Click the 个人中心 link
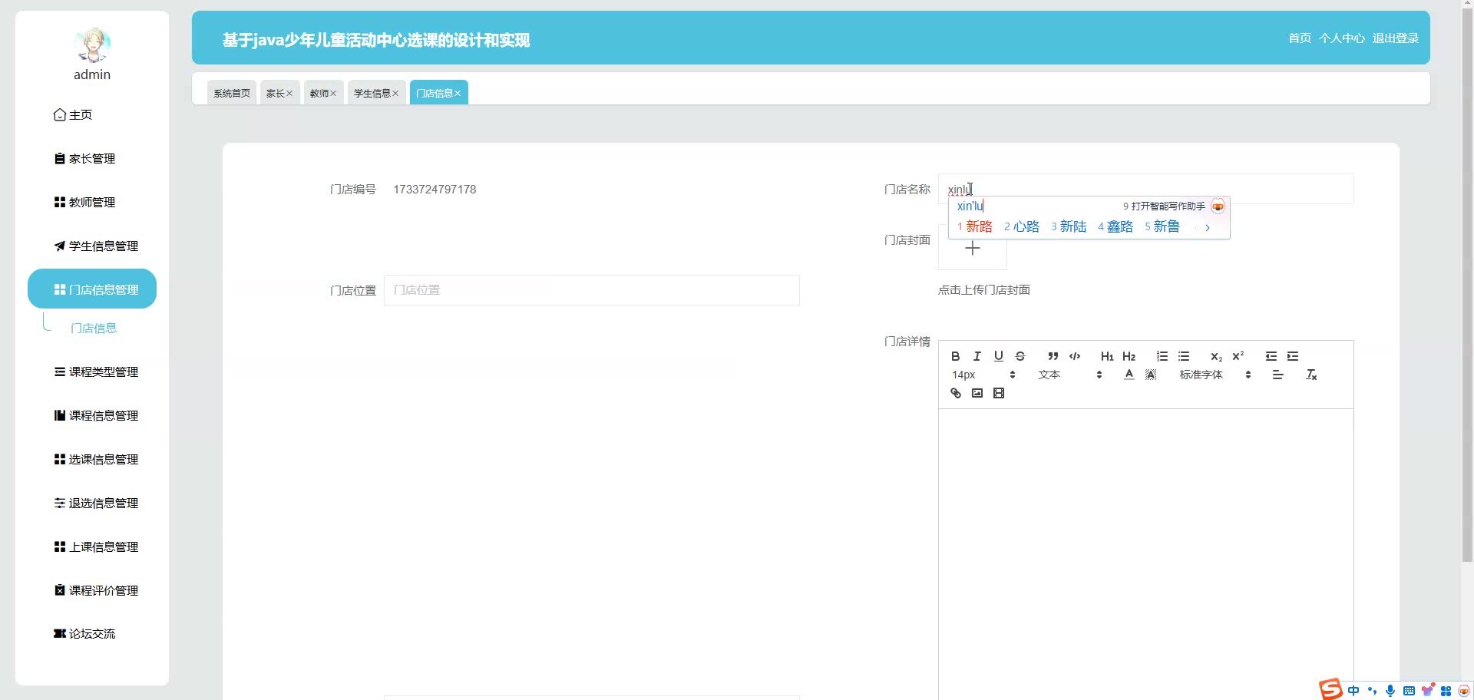Image resolution: width=1474 pixels, height=700 pixels. (1341, 38)
